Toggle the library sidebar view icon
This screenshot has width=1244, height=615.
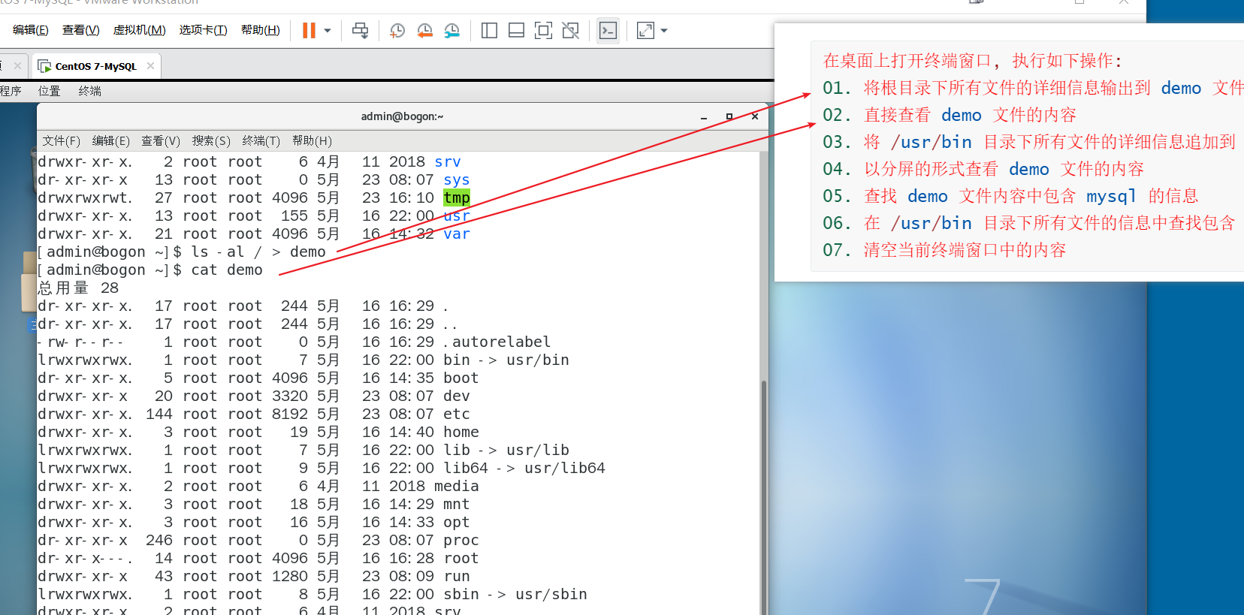point(489,31)
